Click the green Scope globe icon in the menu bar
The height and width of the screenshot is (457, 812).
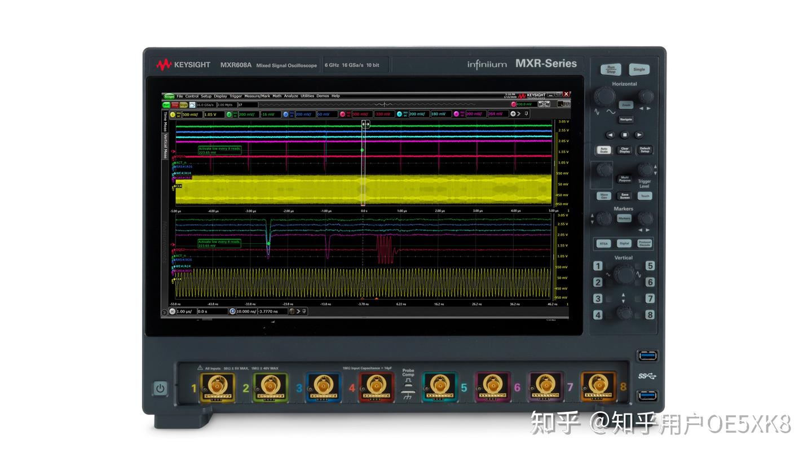[x=169, y=96]
